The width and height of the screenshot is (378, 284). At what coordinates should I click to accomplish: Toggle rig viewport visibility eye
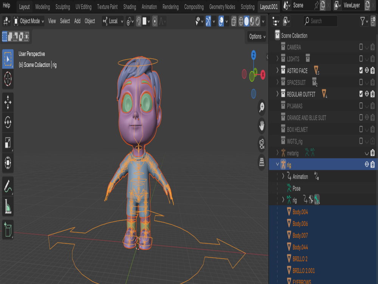(x=367, y=164)
